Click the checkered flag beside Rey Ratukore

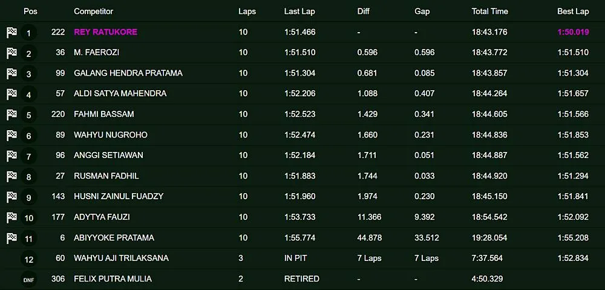[x=11, y=33]
